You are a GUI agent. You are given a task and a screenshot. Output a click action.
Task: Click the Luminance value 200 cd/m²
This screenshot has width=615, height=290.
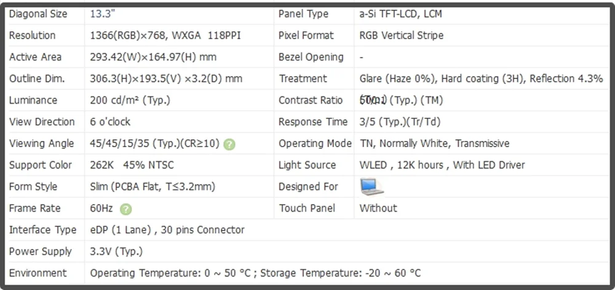click(x=130, y=100)
